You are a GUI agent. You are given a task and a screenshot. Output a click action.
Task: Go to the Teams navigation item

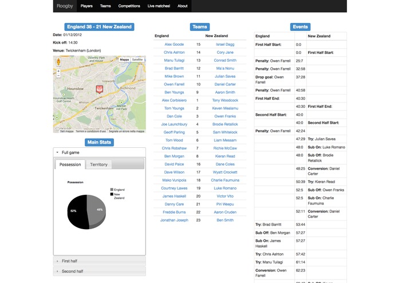pos(105,6)
